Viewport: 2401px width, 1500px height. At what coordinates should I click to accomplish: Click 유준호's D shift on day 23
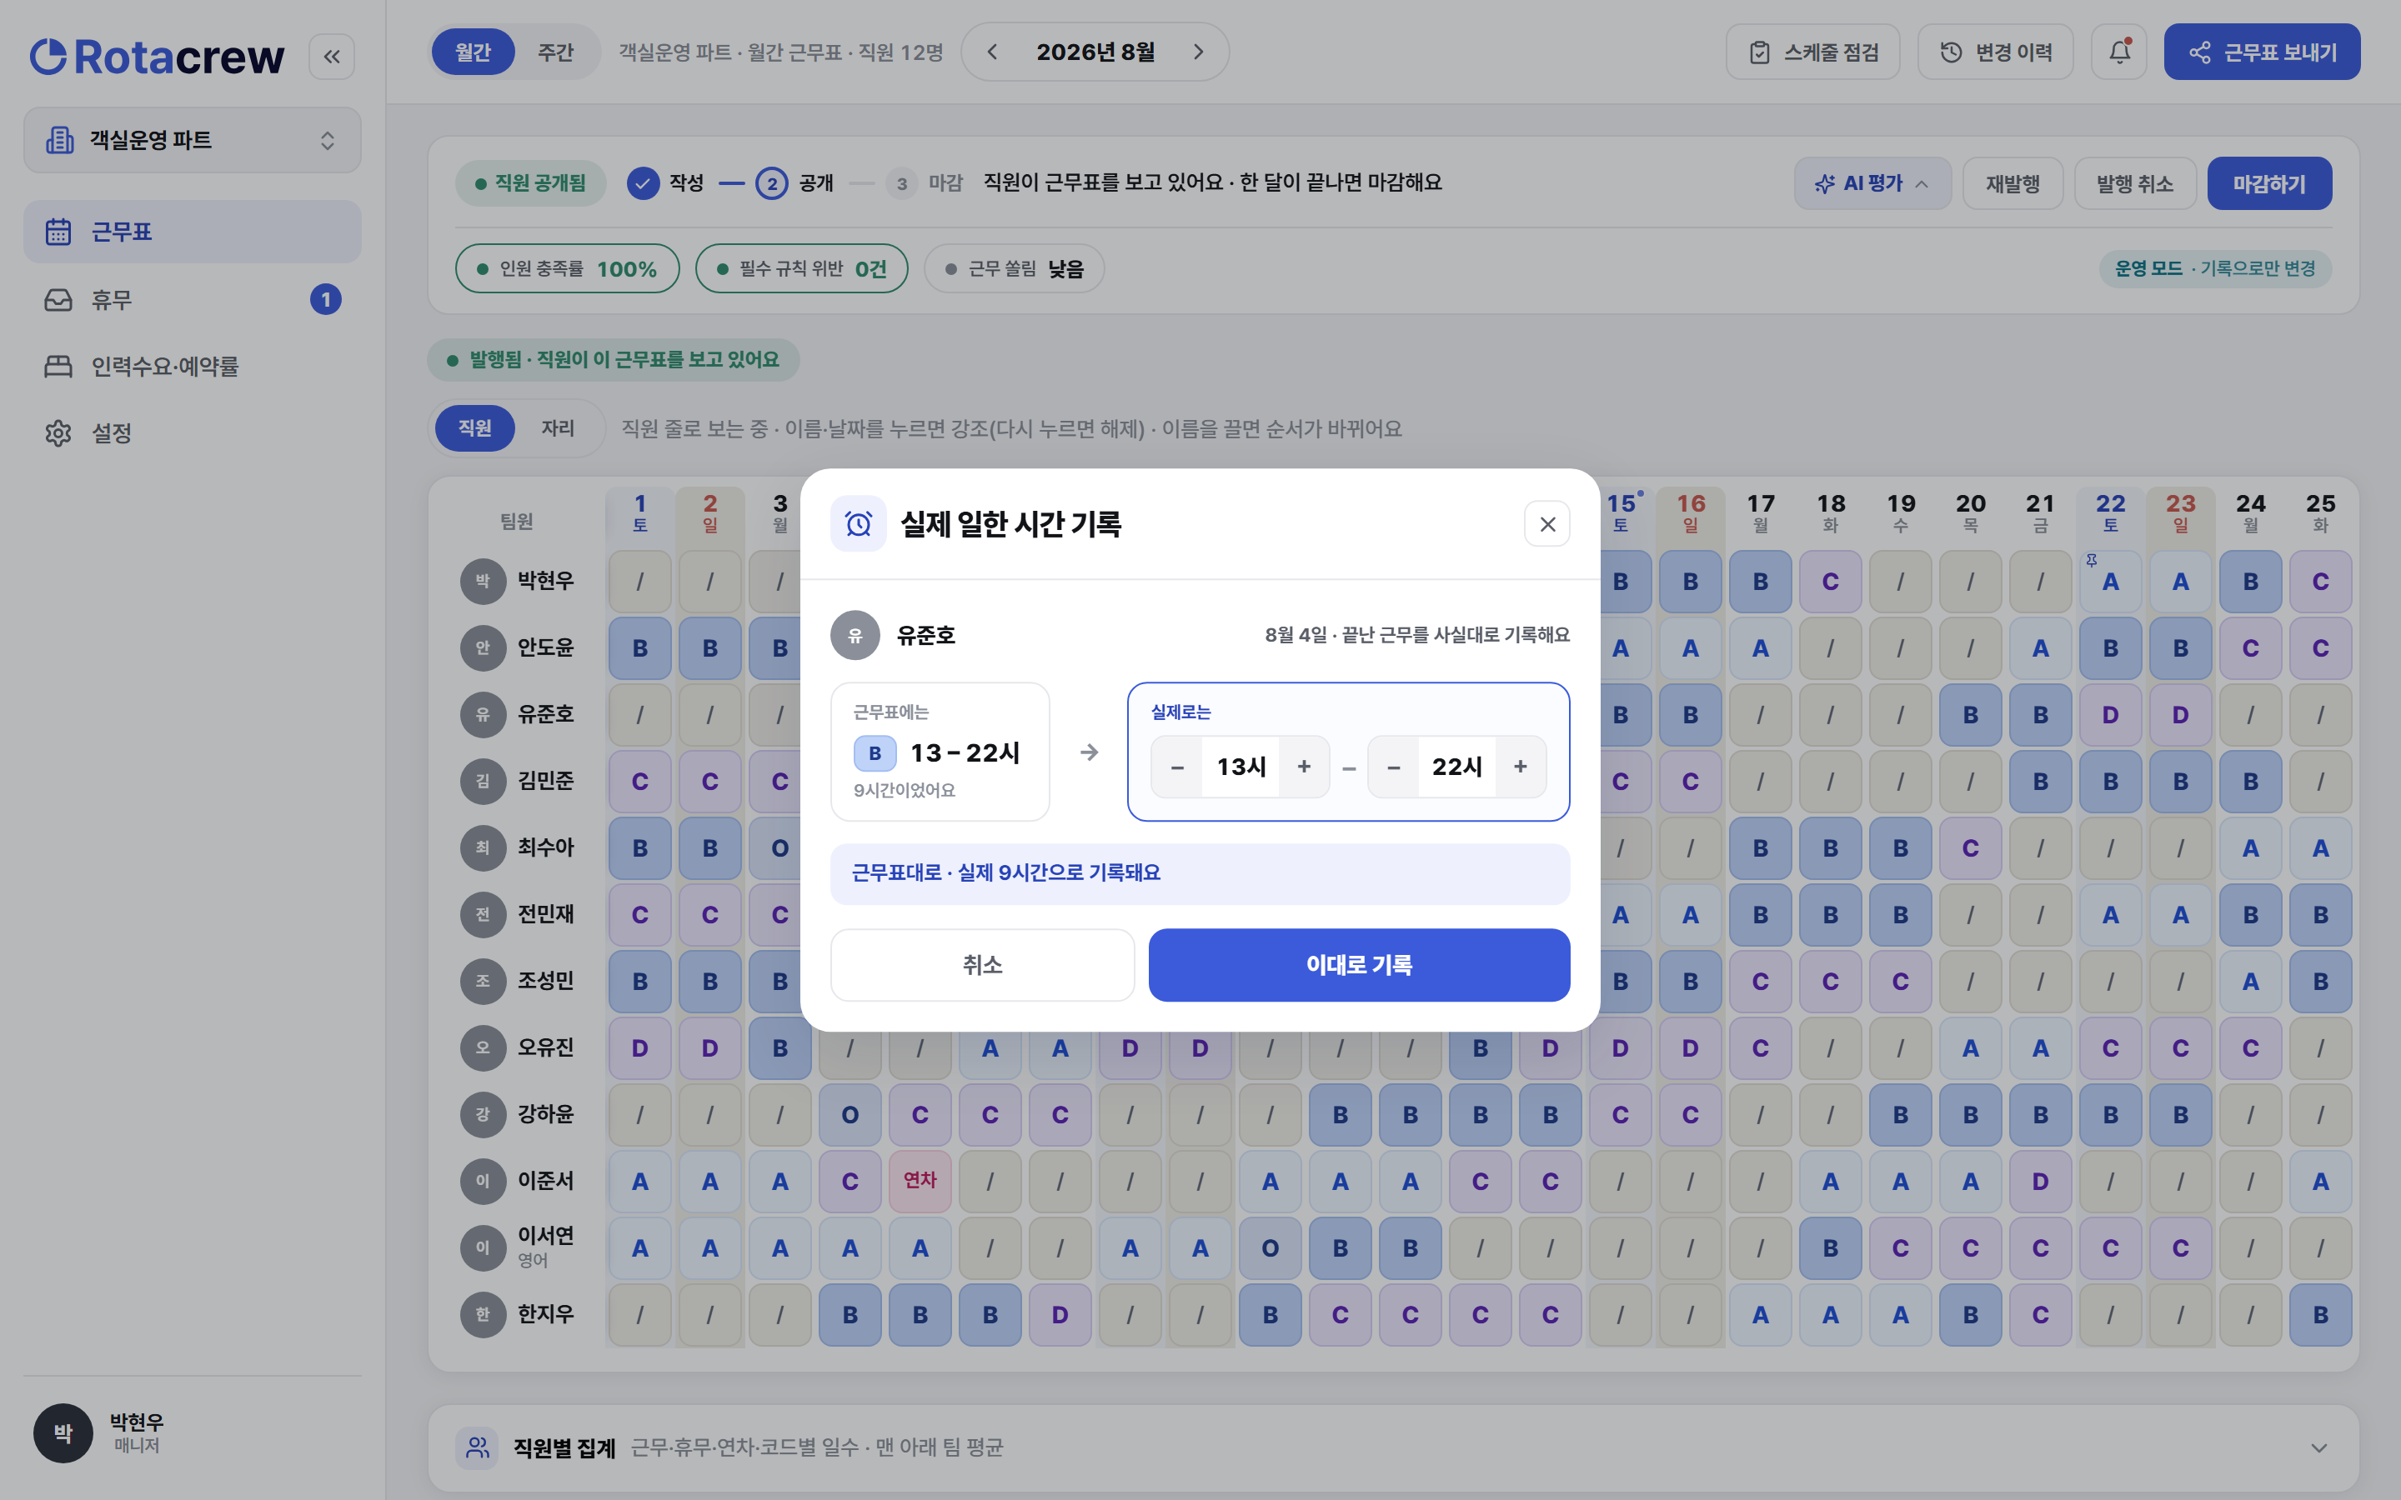pos(2180,714)
